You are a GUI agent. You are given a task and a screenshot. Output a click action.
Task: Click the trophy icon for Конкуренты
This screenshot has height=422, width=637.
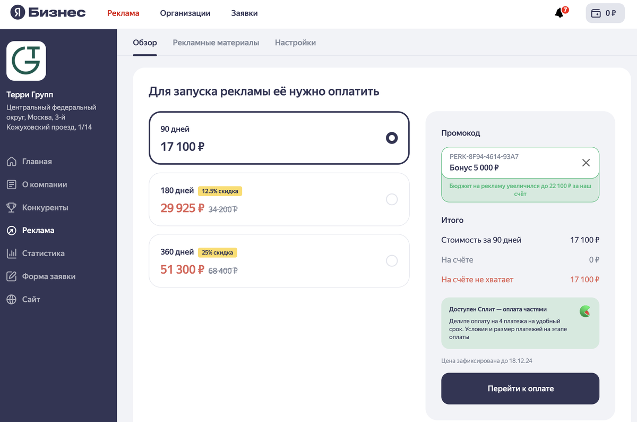click(11, 207)
